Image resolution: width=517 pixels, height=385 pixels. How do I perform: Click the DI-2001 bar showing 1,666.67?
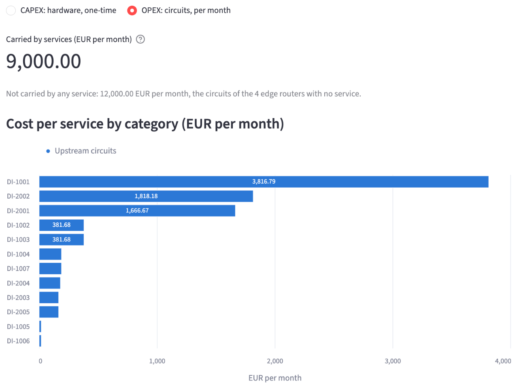(137, 210)
